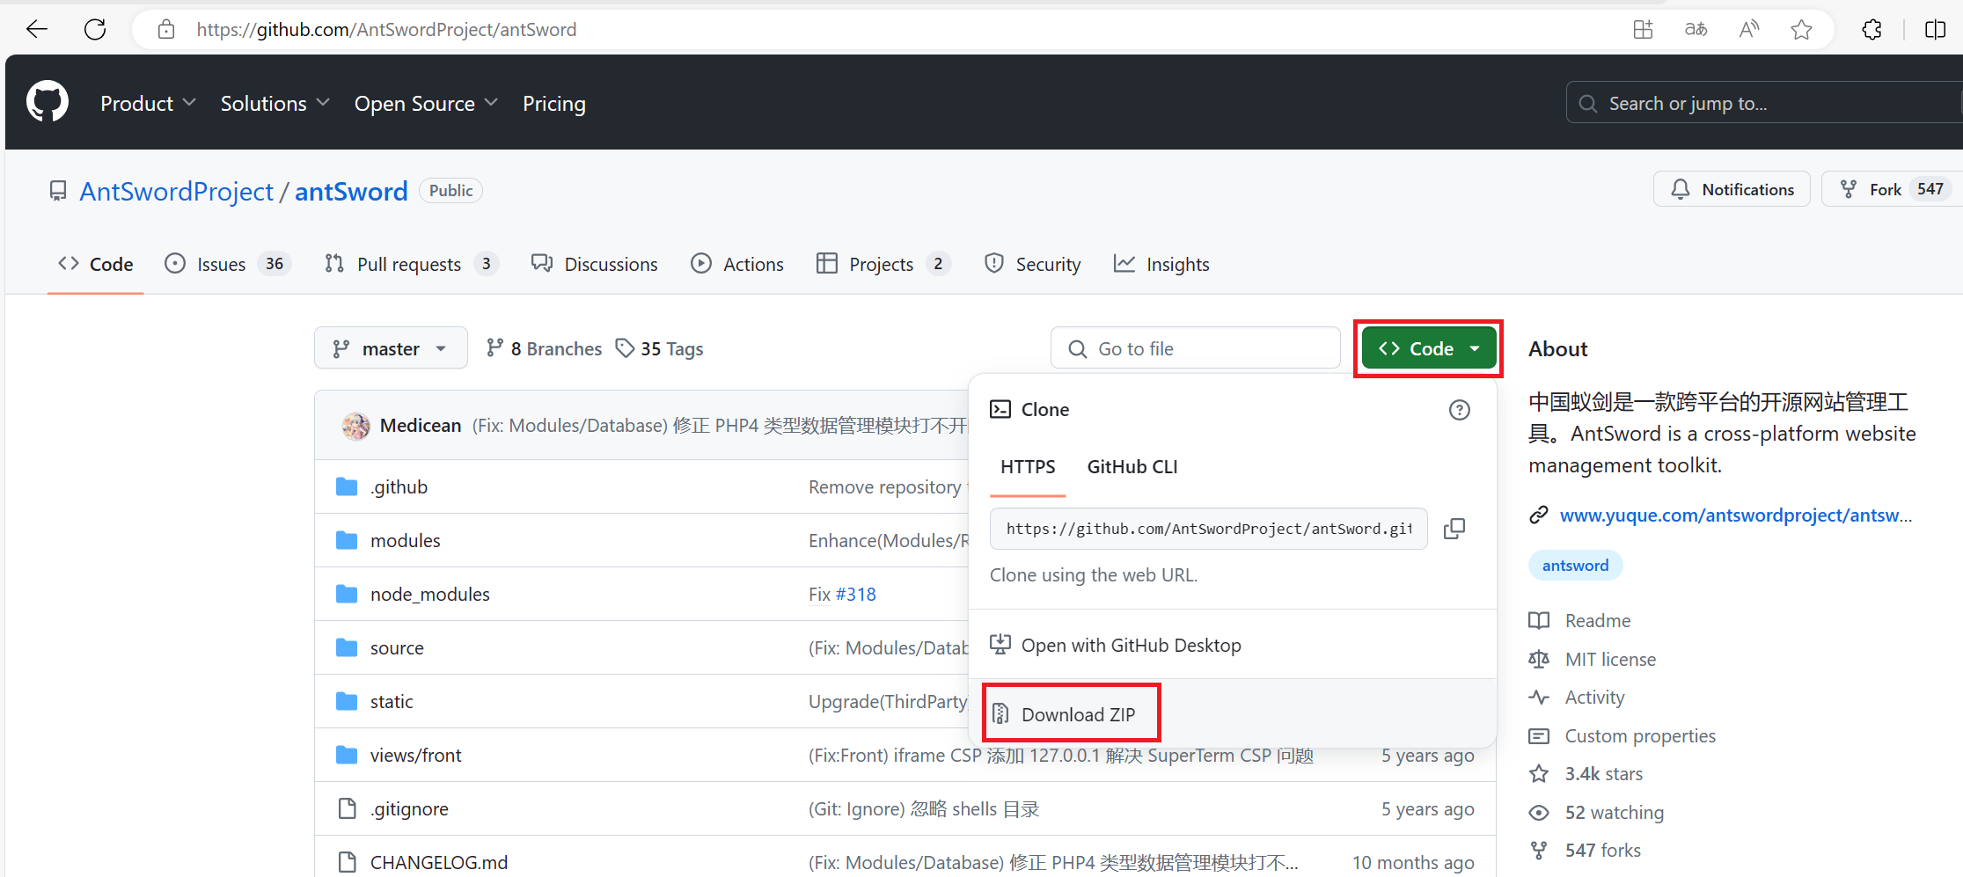Open the GitHub logo home link
This screenshot has height=877, width=1963.
coord(48,102)
